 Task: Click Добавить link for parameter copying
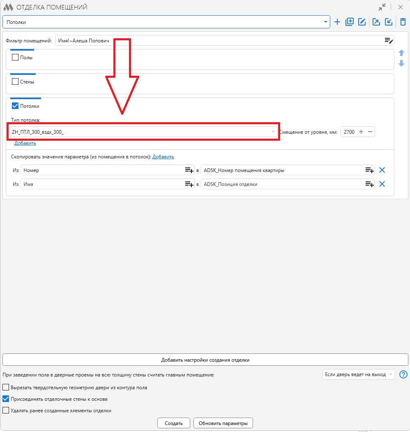point(163,157)
